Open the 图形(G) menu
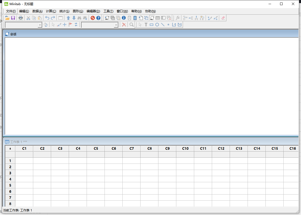 pyautogui.click(x=78, y=11)
